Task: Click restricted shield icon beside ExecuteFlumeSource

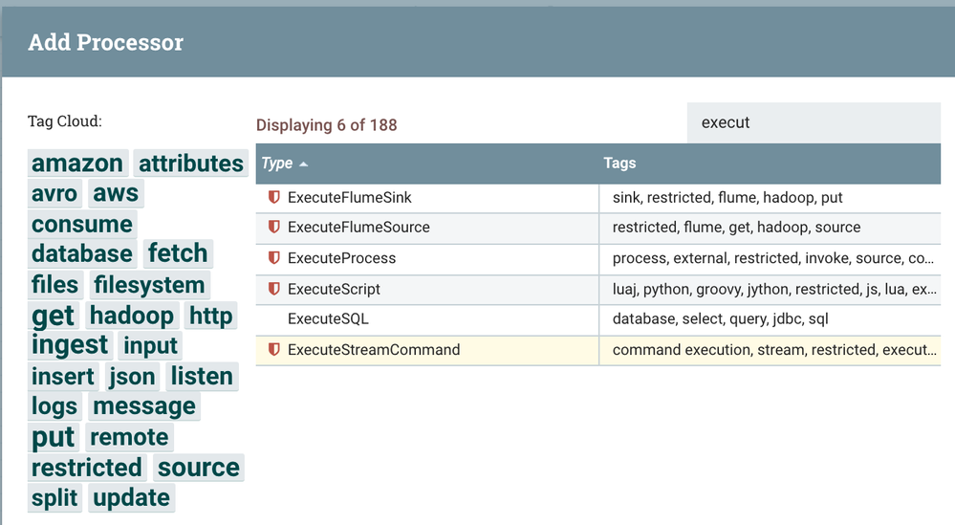Action: tap(273, 228)
